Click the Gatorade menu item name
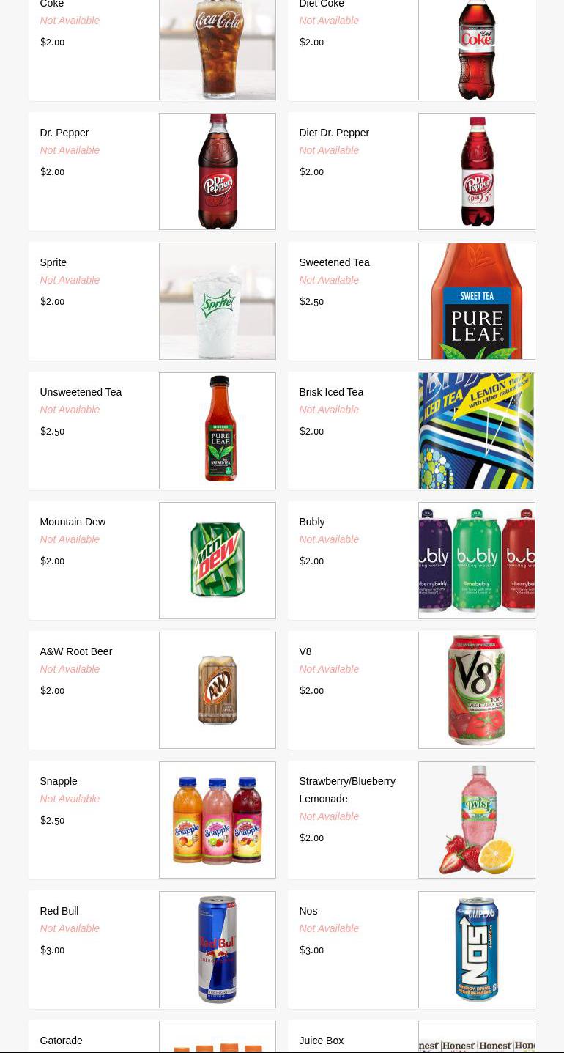Image resolution: width=564 pixels, height=1053 pixels. tap(61, 1041)
